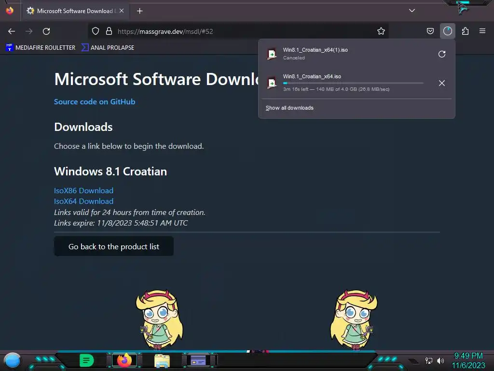The width and height of the screenshot is (494, 371).
Task: Open the Pocket save icon
Action: coord(430,31)
